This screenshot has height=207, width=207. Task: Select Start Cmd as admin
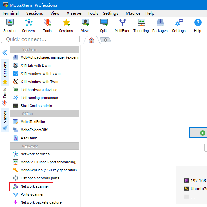coord(33,106)
